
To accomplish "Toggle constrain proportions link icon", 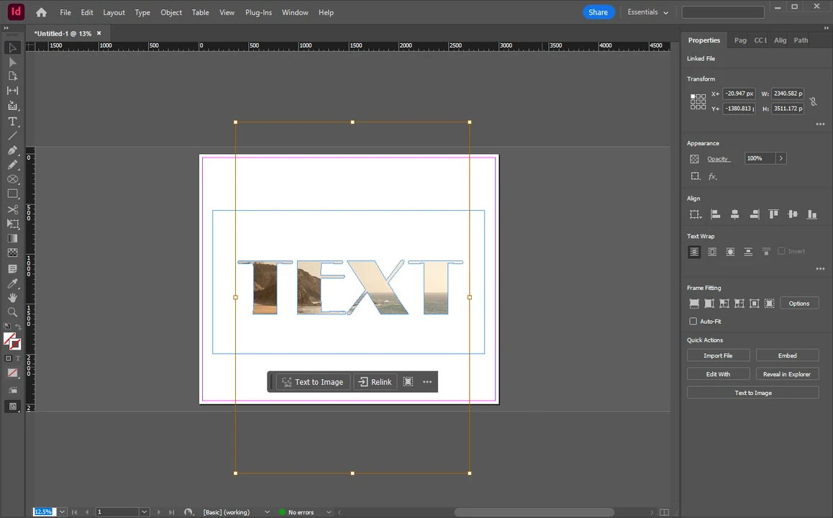I will pyautogui.click(x=813, y=101).
